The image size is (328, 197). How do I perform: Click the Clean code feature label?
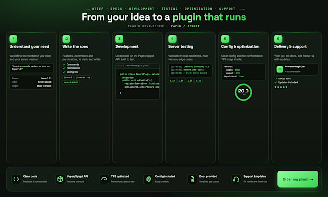click(30, 176)
